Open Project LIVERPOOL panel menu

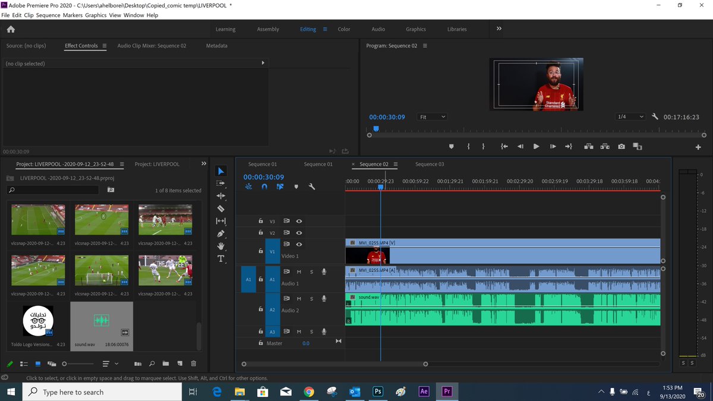(122, 165)
